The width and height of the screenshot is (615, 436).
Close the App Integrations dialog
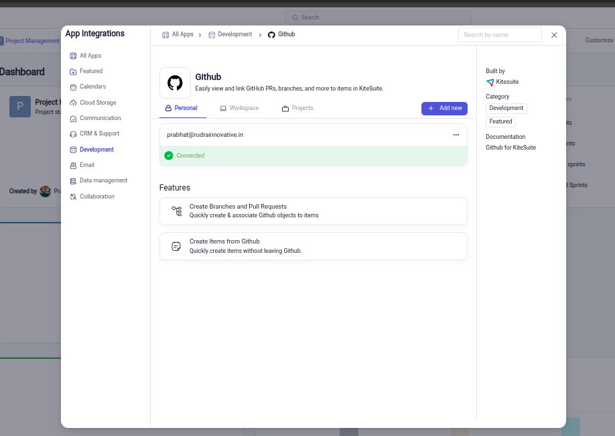[x=554, y=35]
